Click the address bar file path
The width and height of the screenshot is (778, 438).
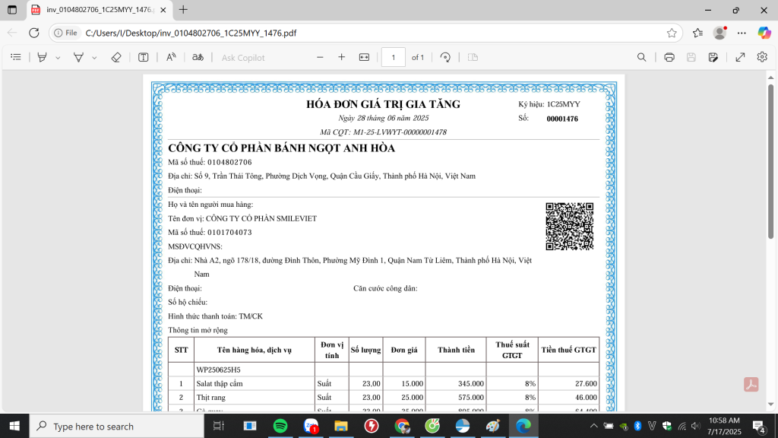point(191,33)
